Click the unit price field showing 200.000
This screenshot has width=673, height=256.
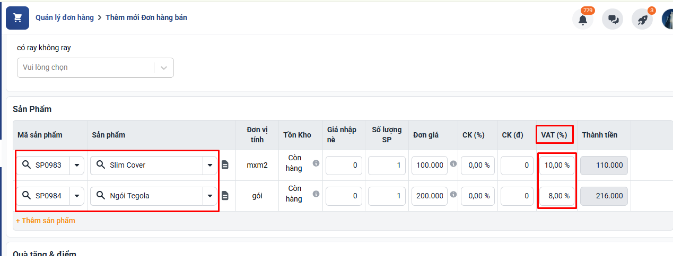pos(429,196)
